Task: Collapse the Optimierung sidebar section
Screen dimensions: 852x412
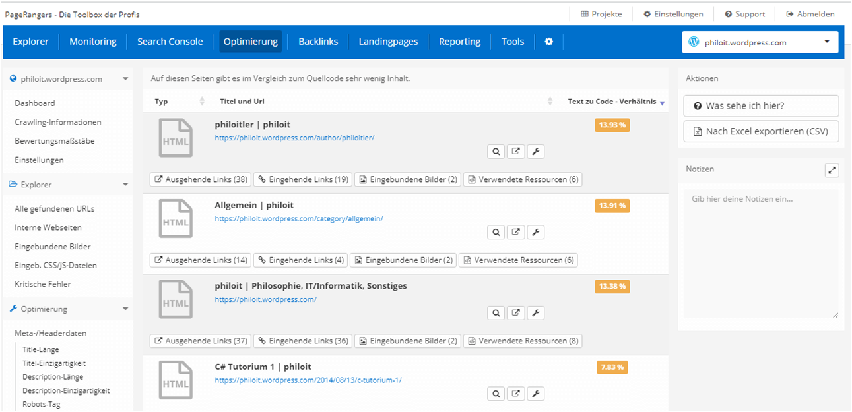Action: [125, 309]
